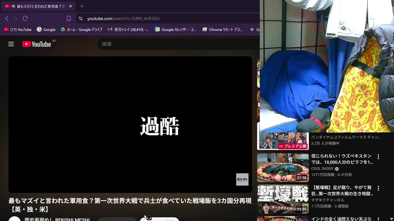Viewport: 394px width, 221px height.
Task: View site information icon in address bar
Action: [x=81, y=18]
